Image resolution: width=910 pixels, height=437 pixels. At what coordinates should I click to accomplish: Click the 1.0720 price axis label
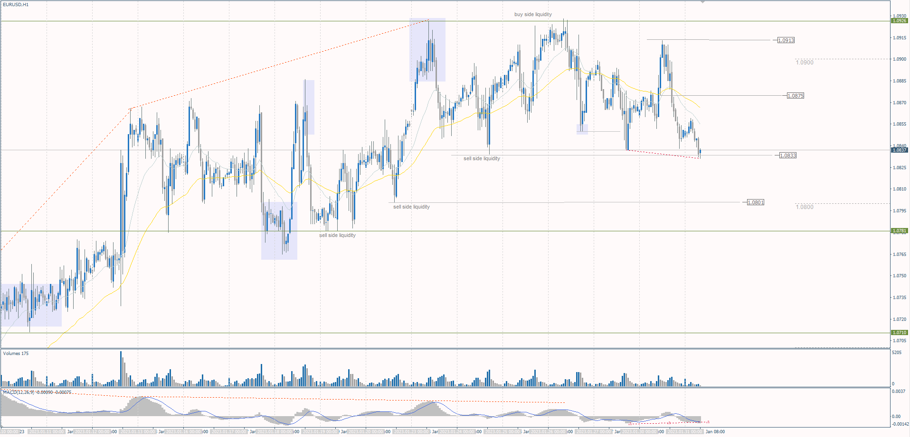[x=900, y=319]
